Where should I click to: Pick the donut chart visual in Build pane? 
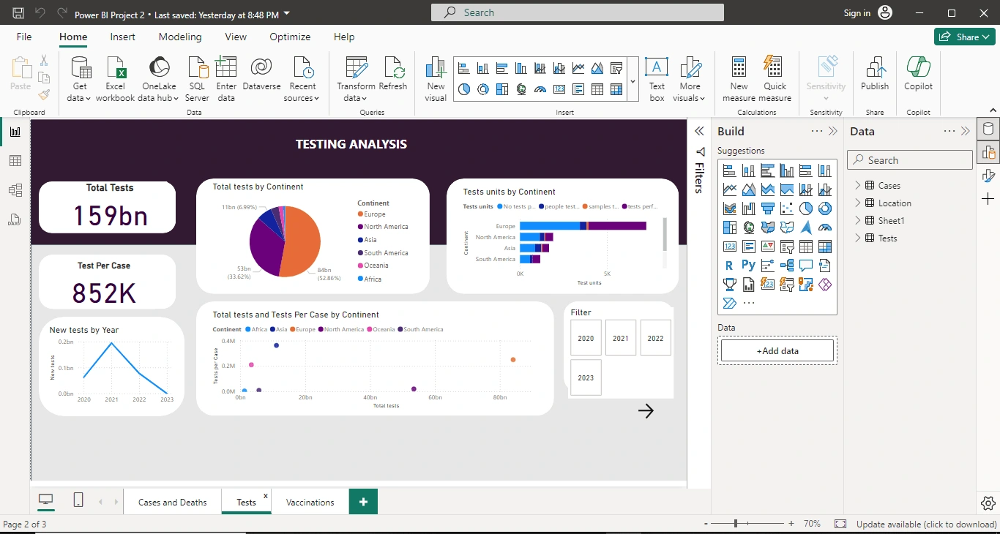point(825,208)
